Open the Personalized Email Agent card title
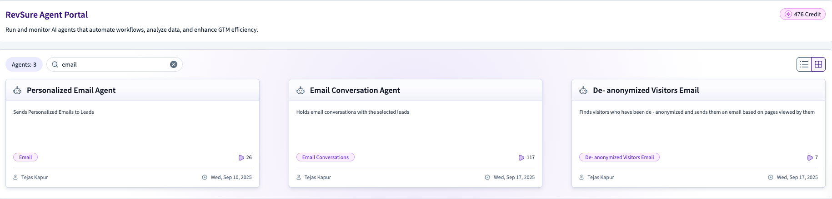 pos(71,90)
